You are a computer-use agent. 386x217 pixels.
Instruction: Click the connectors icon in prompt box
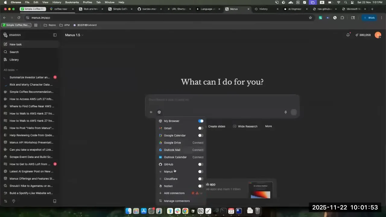159,112
